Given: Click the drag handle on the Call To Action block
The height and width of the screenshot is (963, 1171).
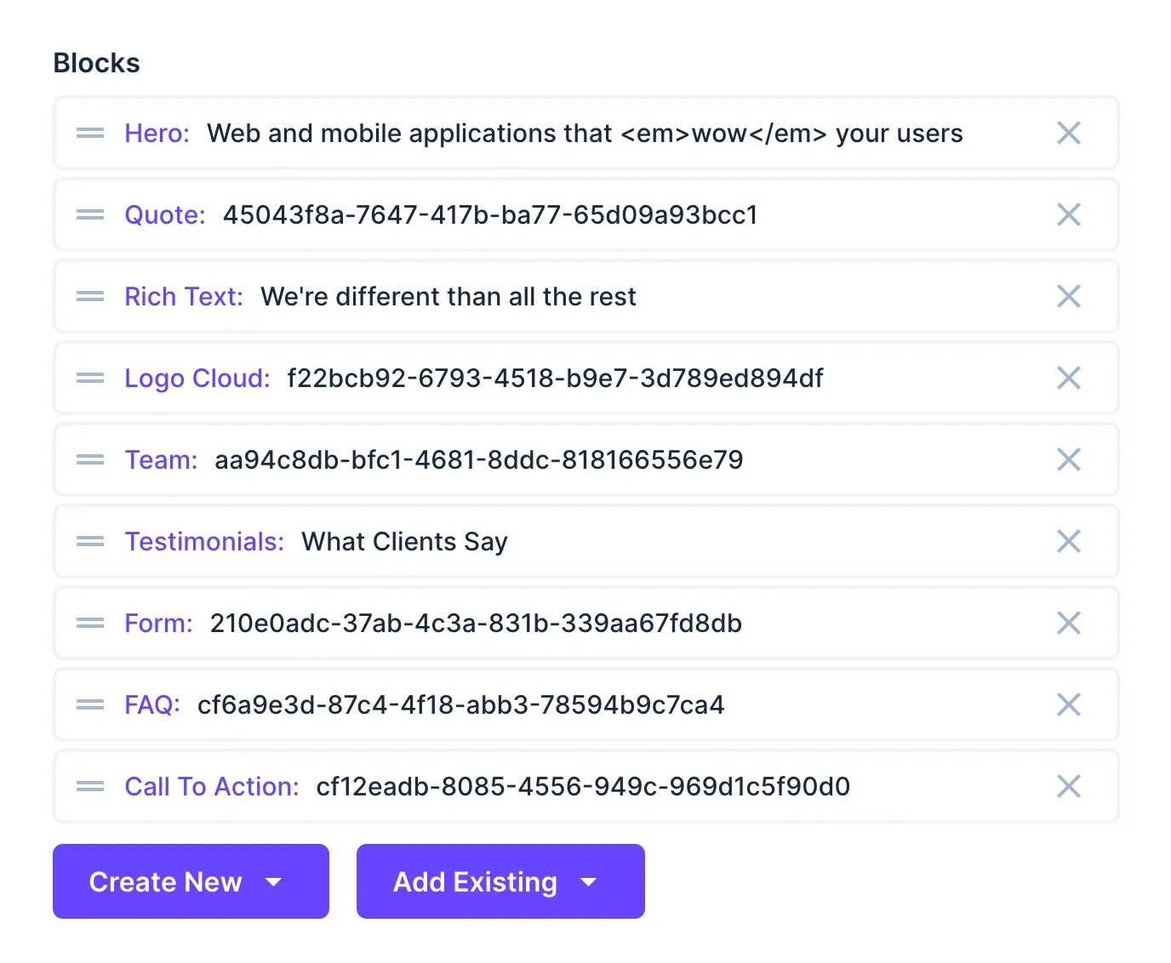Looking at the screenshot, I should (89, 787).
